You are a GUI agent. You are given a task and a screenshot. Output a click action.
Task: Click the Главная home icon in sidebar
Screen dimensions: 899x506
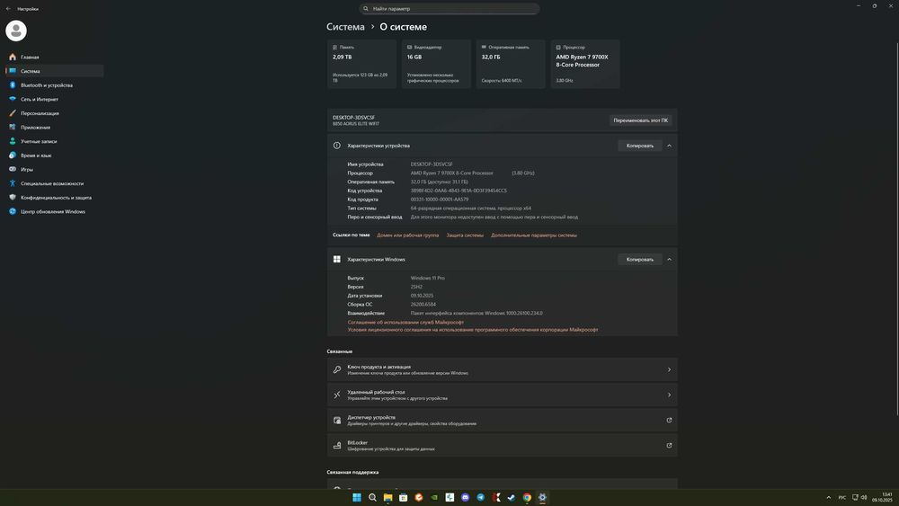point(13,57)
